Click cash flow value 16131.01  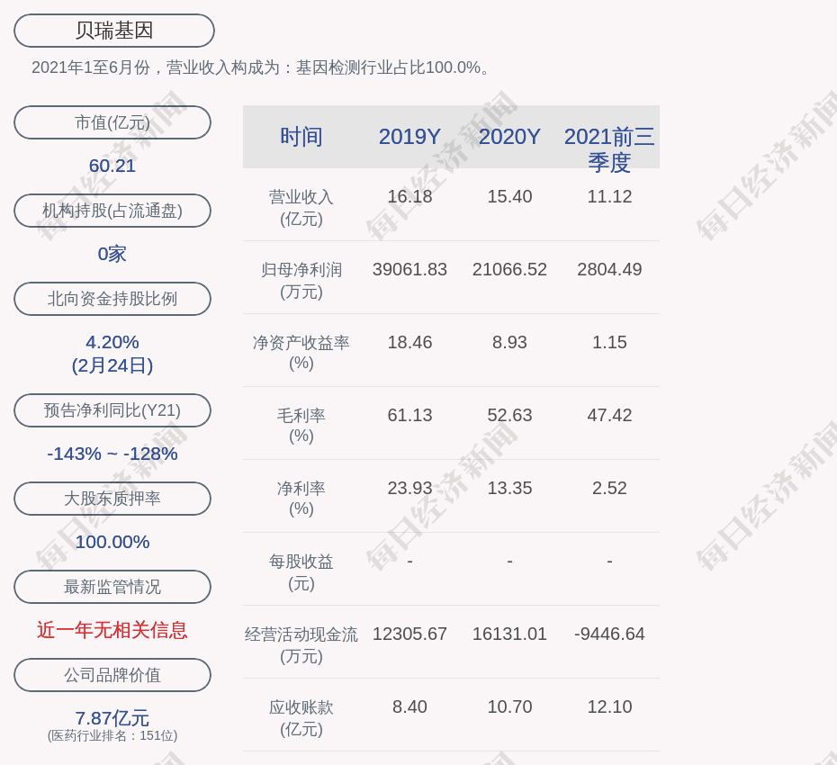509,634
